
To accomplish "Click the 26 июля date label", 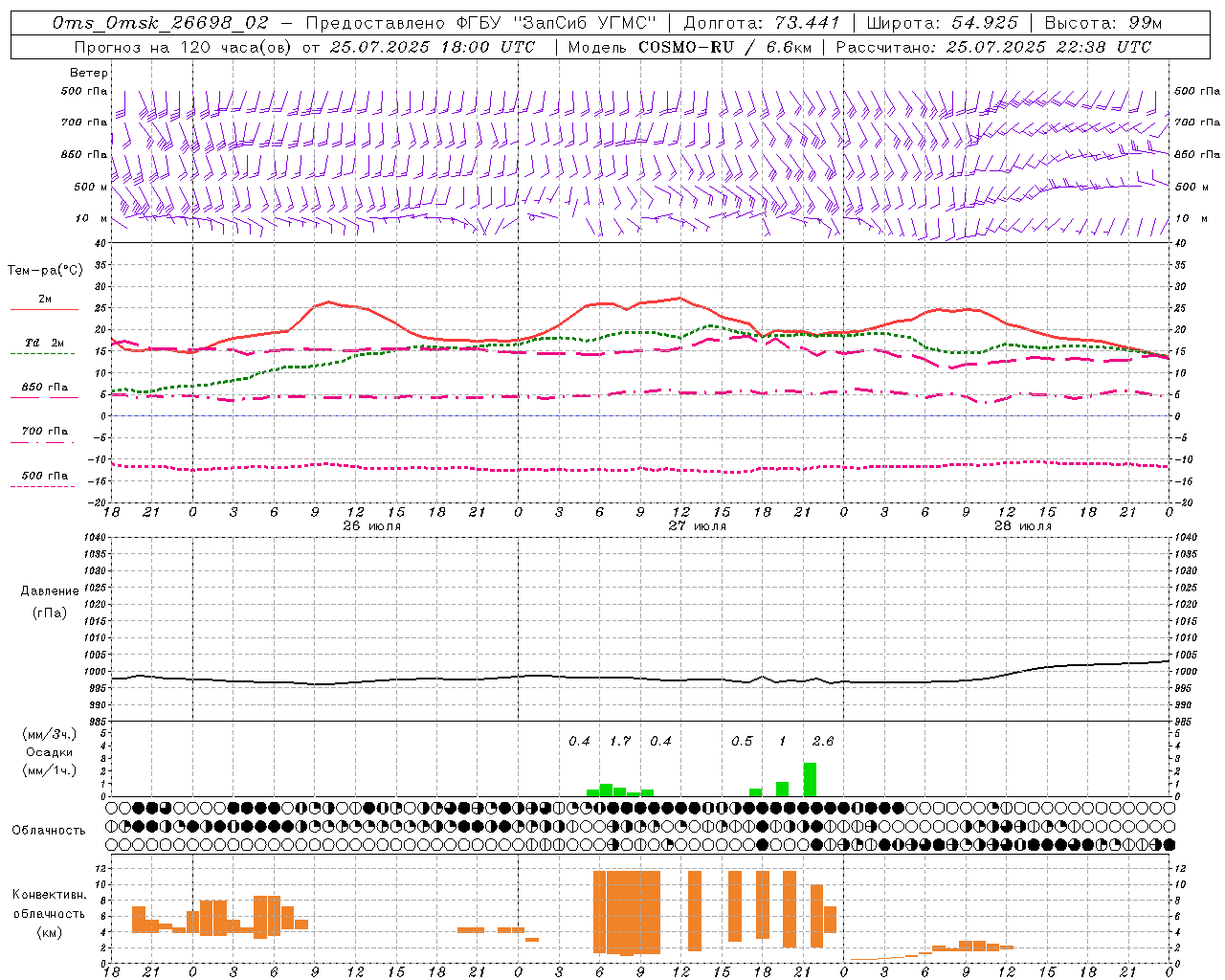I will 372,526.
